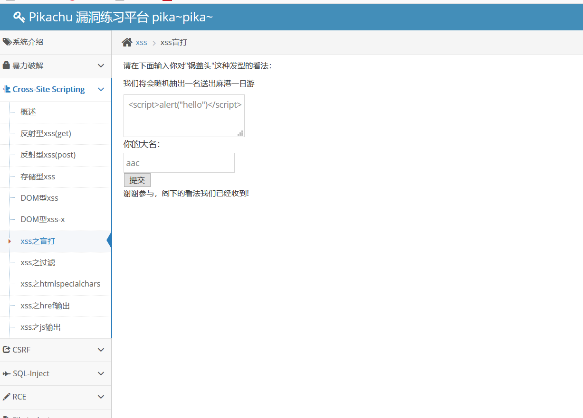The height and width of the screenshot is (418, 583).
Task: Click the pencil icon beside RCE
Action: point(7,397)
